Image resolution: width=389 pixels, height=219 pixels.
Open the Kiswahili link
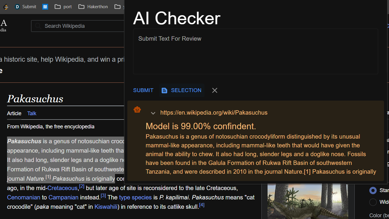click(x=106, y=207)
